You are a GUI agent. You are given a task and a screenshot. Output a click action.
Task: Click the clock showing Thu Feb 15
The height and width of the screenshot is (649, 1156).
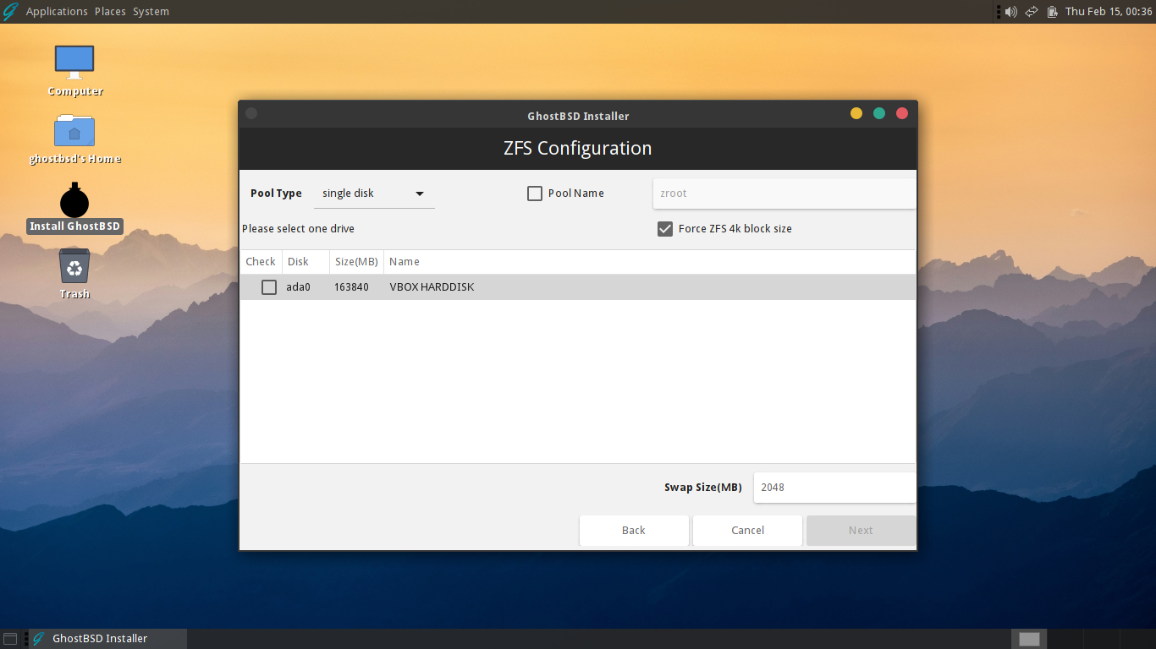coord(1109,12)
